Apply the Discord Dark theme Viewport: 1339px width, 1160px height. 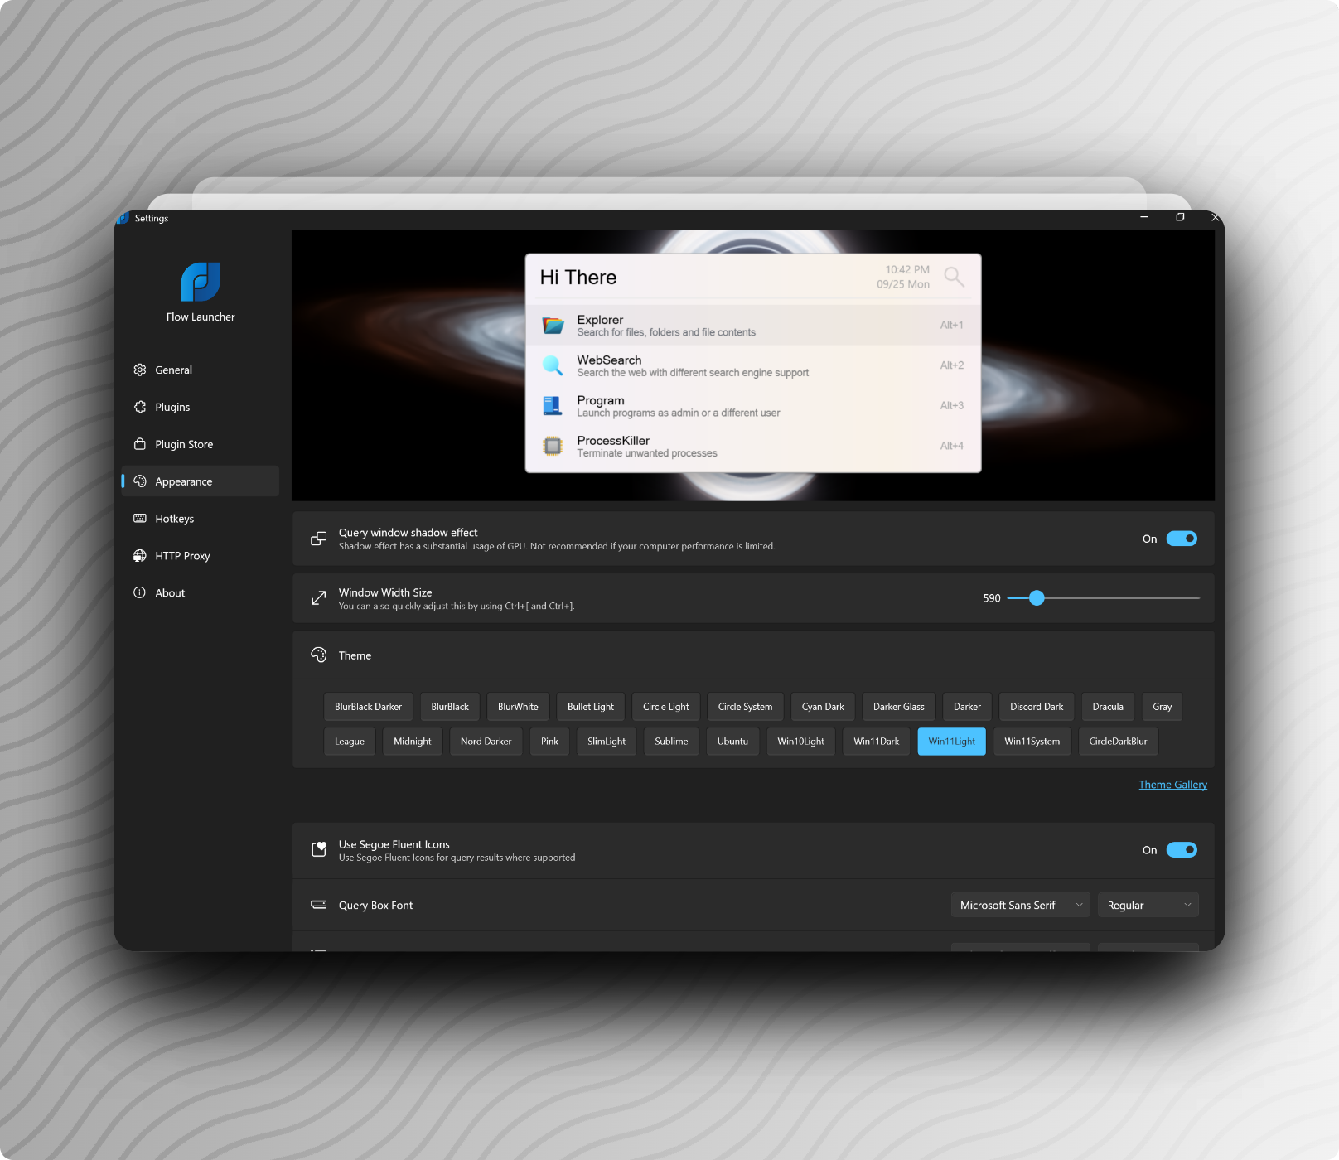pos(1037,707)
